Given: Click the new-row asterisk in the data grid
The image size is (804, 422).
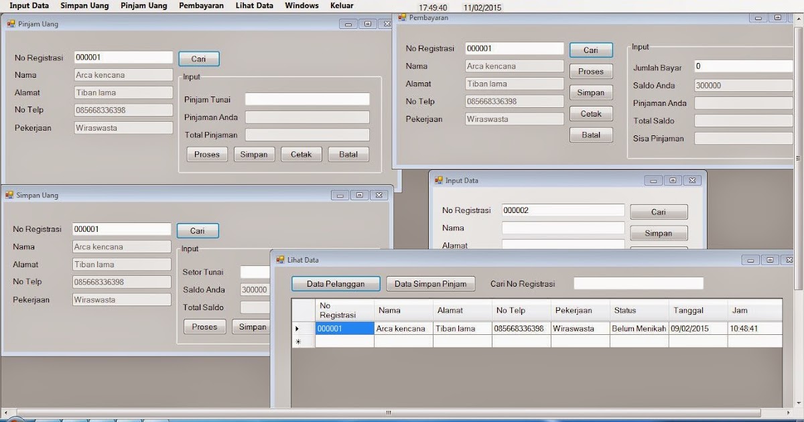Looking at the screenshot, I should (x=299, y=342).
